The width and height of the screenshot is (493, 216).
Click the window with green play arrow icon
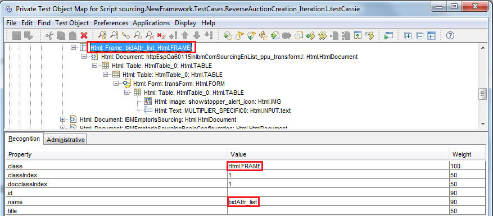[x=388, y=36]
